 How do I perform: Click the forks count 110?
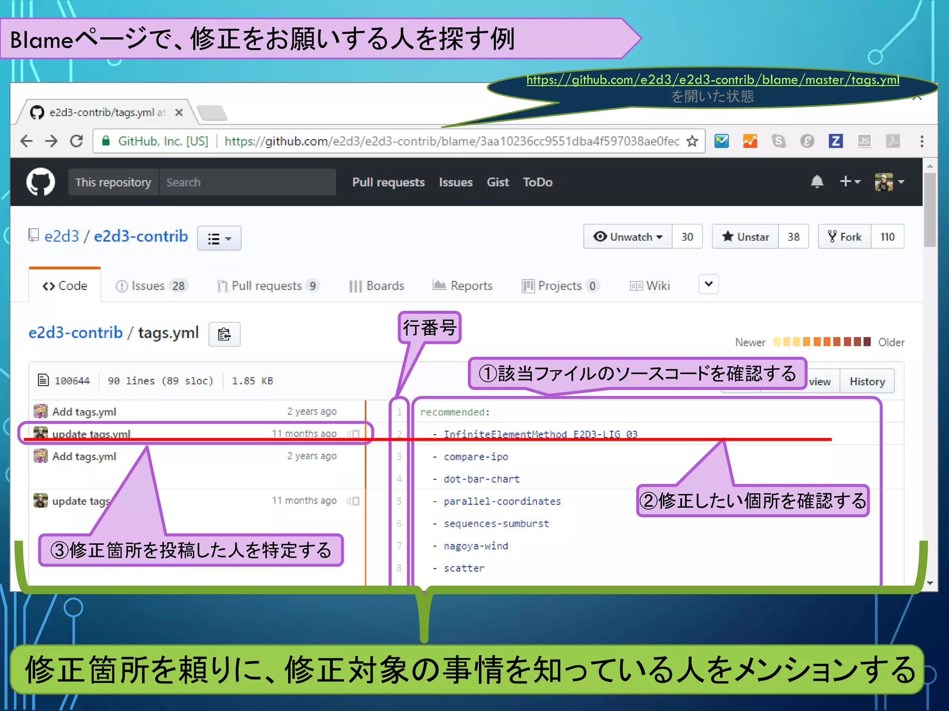click(887, 237)
